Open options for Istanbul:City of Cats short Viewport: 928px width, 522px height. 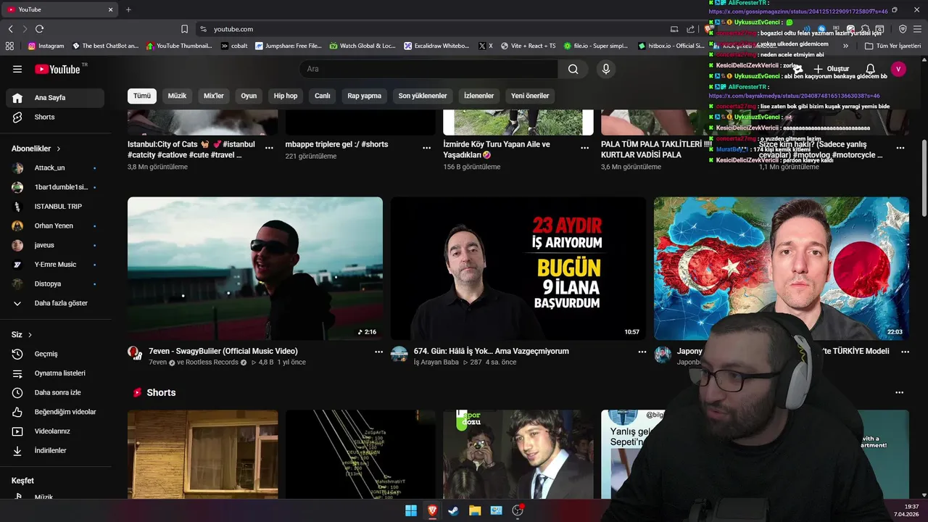point(269,147)
